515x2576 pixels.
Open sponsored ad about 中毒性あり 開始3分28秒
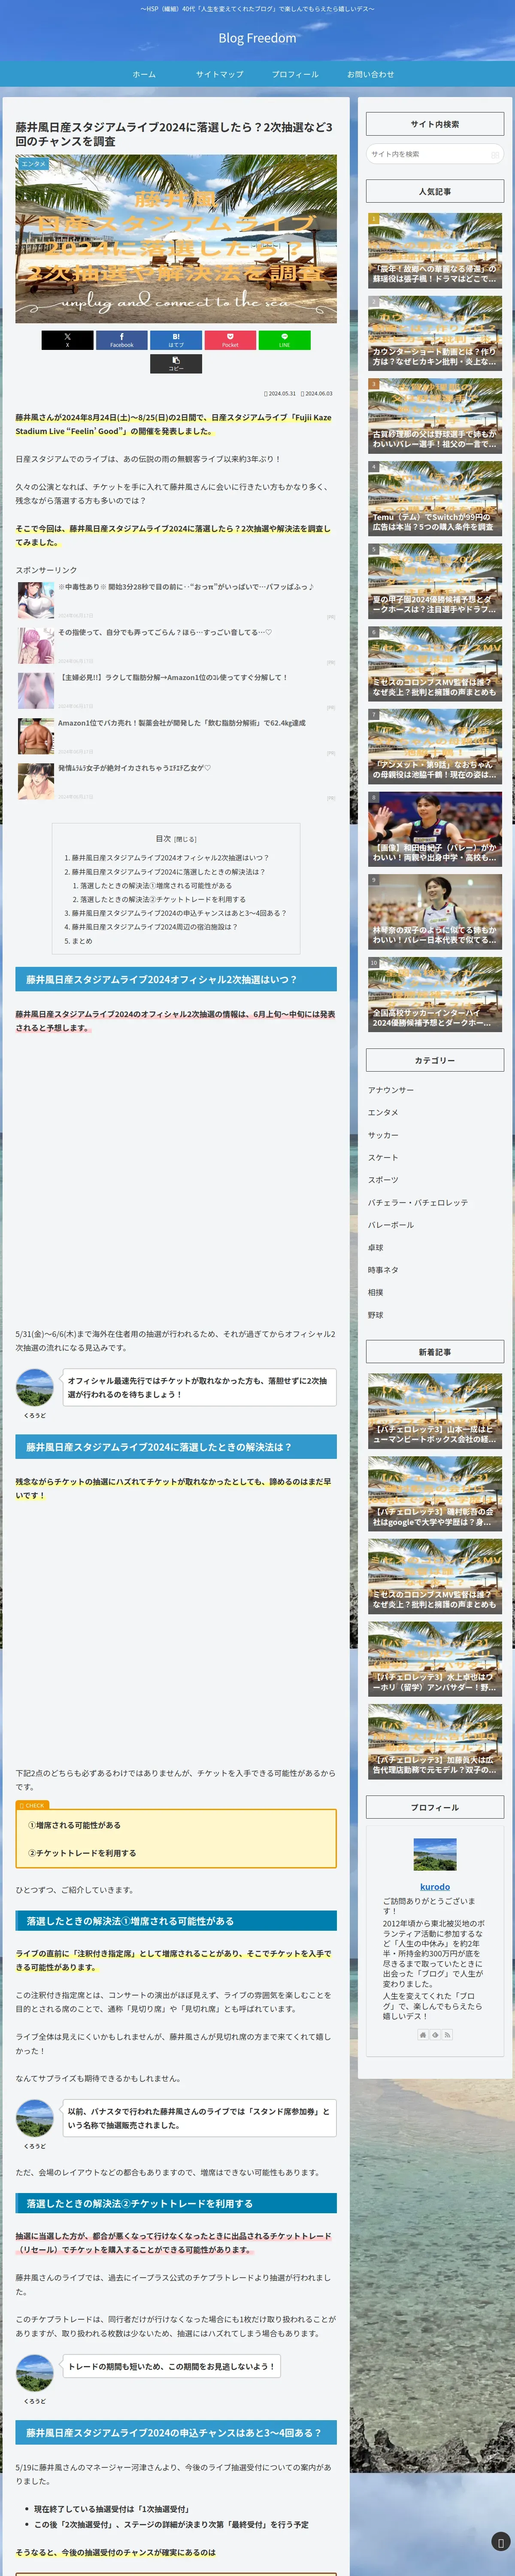pos(185,587)
